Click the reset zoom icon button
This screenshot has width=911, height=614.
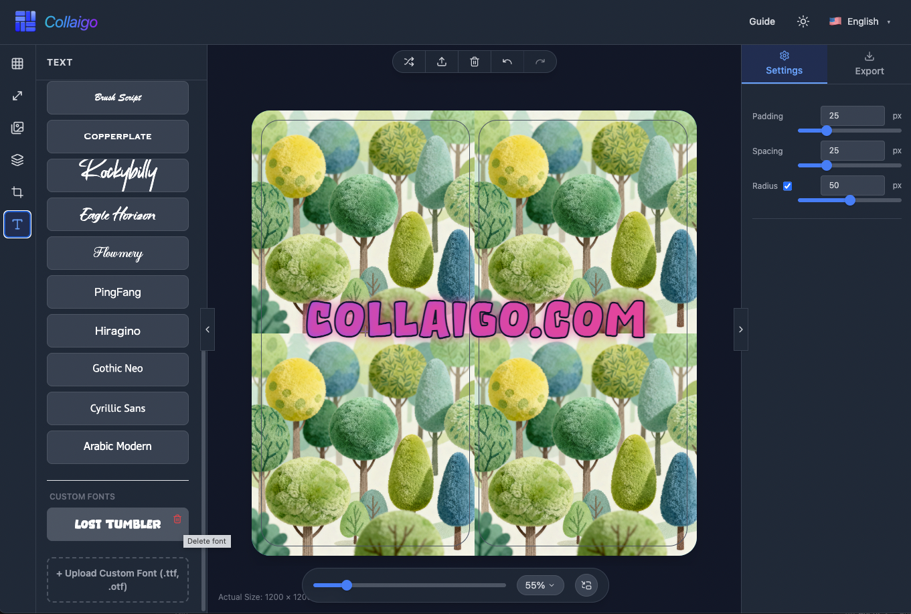point(586,585)
